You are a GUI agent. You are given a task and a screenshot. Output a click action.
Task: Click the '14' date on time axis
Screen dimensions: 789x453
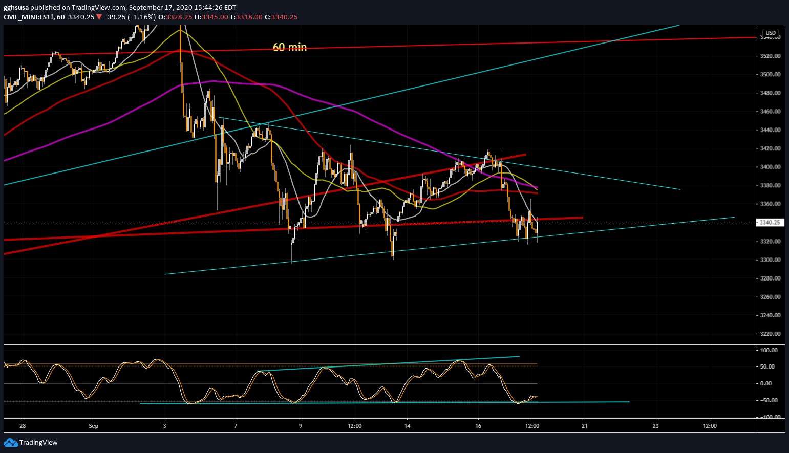pos(407,425)
